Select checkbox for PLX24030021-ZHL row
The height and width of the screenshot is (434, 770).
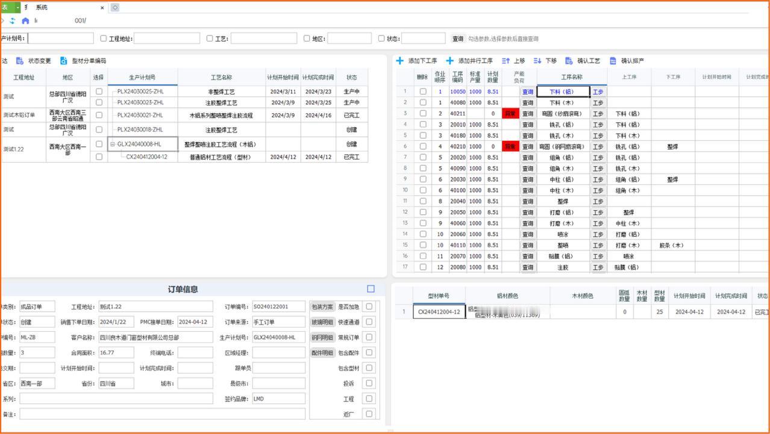point(99,115)
